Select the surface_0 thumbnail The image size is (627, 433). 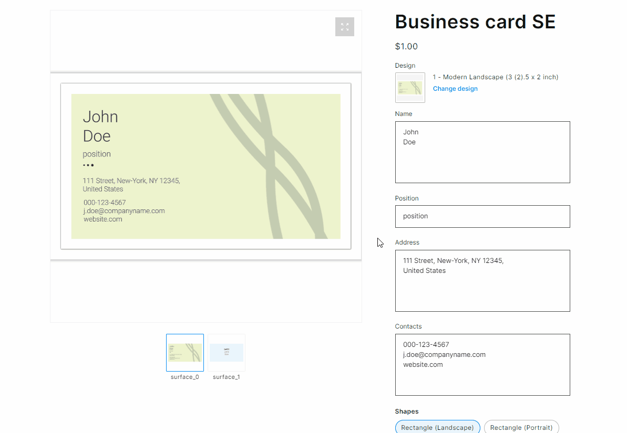point(185,353)
